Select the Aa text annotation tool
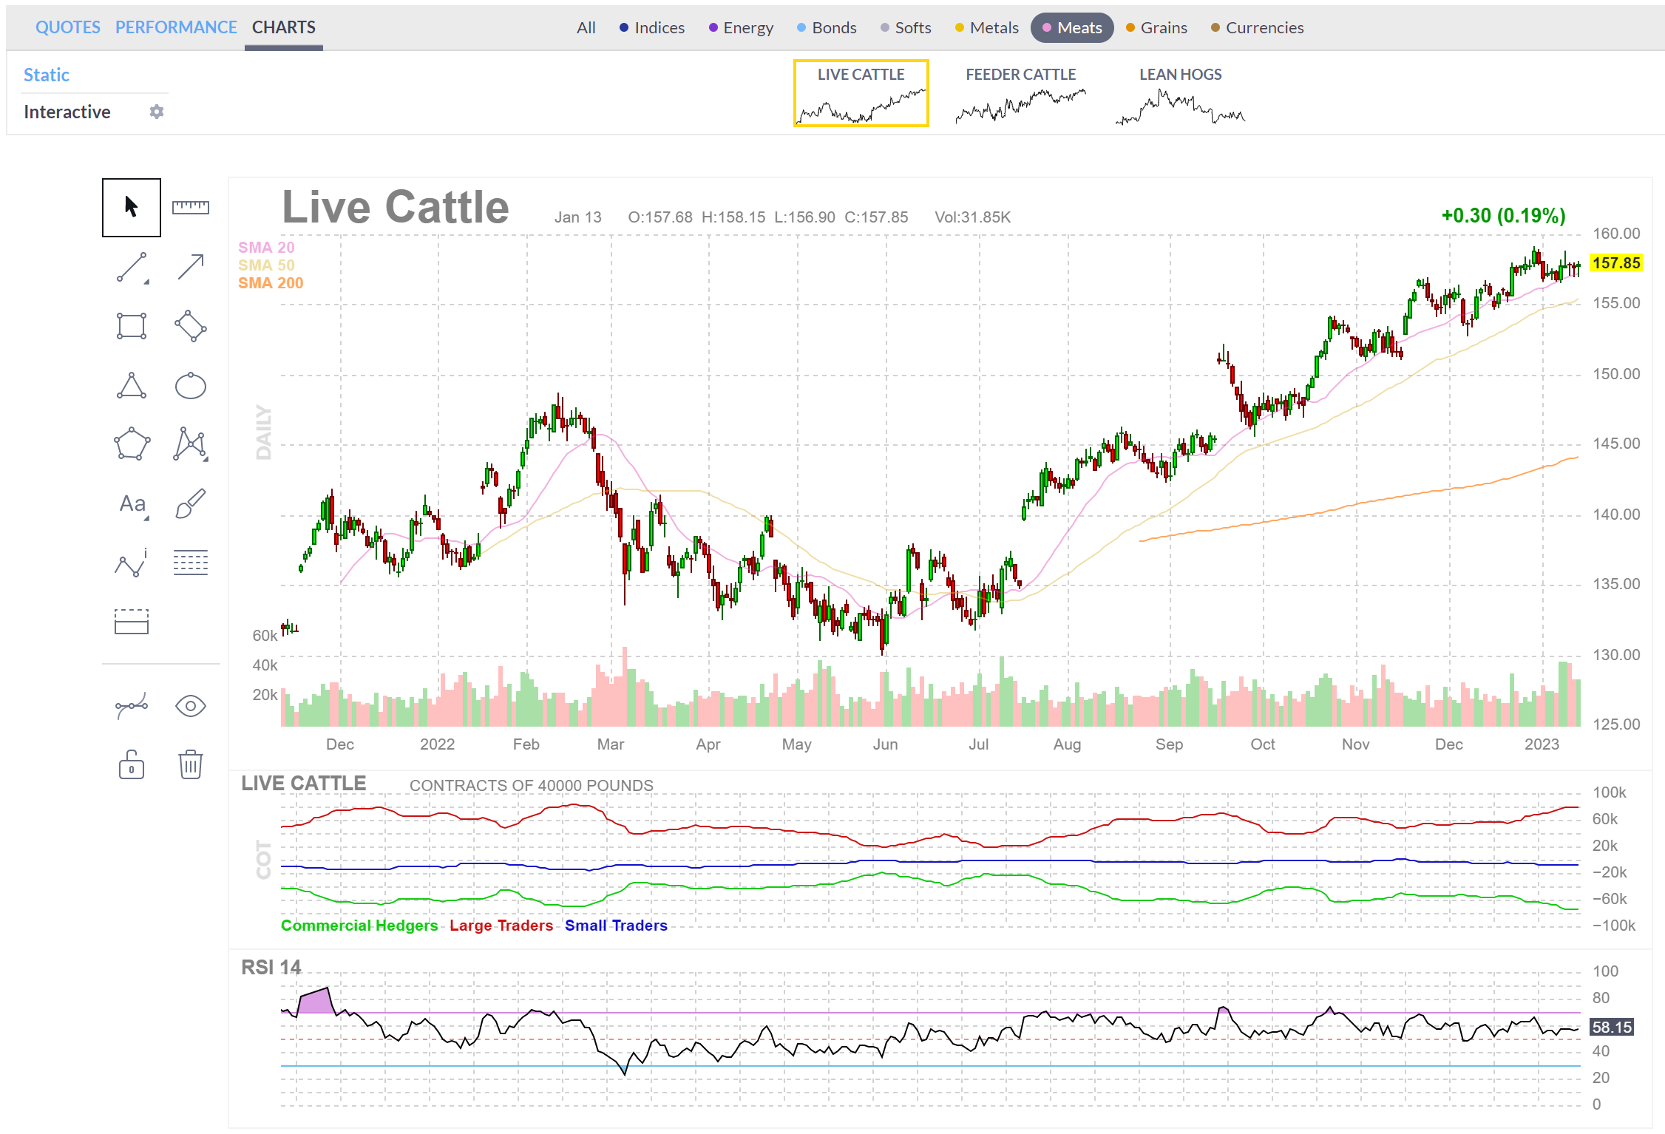Image resolution: width=1665 pixels, height=1134 pixels. point(133,504)
